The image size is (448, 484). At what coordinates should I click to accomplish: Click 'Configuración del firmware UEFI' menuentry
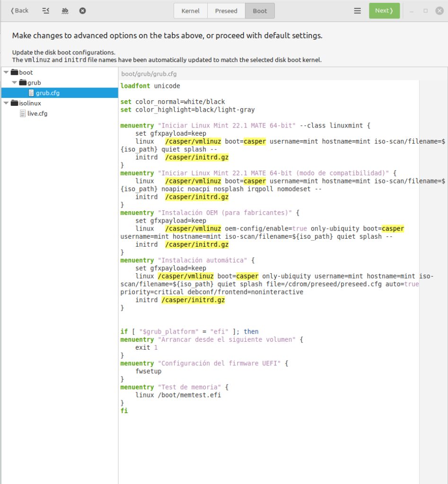pos(204,363)
